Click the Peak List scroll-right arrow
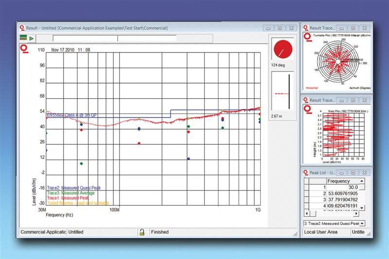Image resolution: width=389 pixels, height=259 pixels. pyautogui.click(x=356, y=213)
